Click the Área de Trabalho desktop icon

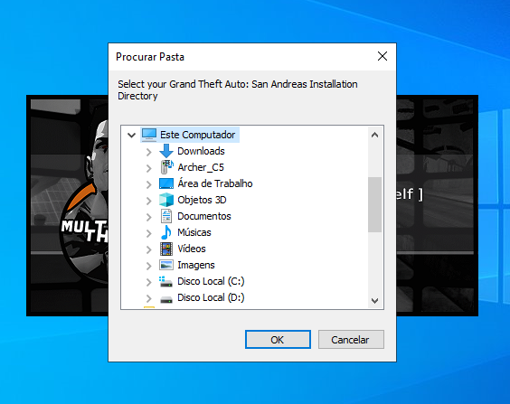[x=166, y=183]
